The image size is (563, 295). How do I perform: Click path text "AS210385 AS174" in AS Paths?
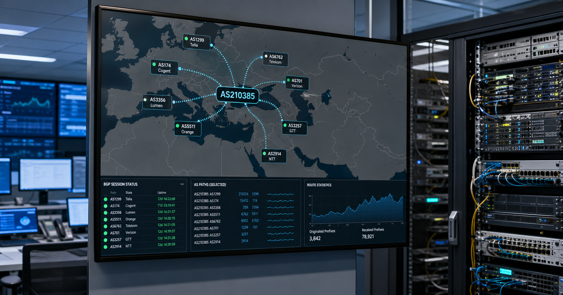point(206,201)
